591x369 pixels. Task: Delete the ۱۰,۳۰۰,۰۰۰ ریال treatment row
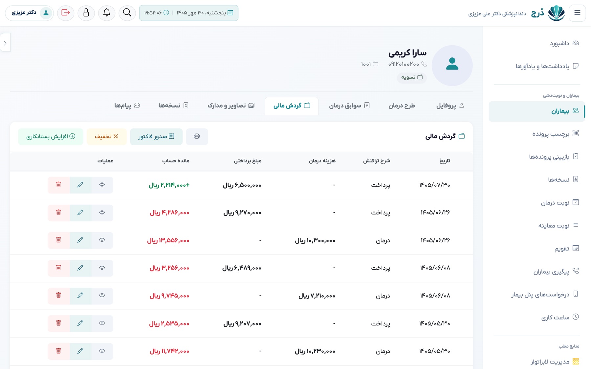tap(58, 240)
